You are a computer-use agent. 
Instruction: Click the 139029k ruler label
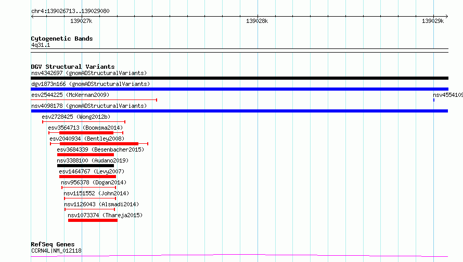433,21
